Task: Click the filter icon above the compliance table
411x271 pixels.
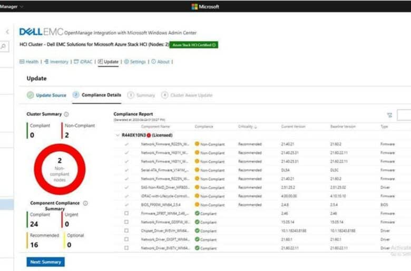Action: pyautogui.click(x=389, y=115)
